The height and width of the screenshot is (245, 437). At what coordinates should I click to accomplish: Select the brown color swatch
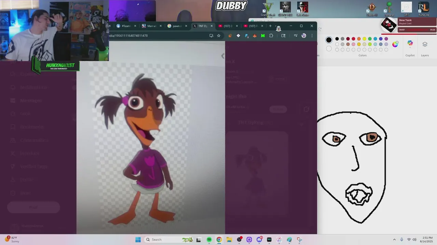pyautogui.click(x=348, y=44)
